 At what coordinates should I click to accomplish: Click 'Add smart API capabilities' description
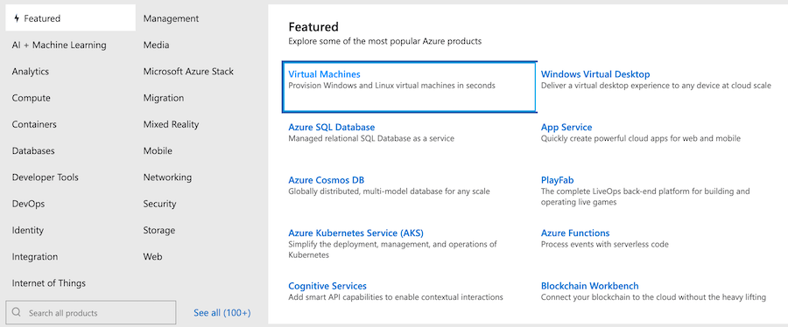(396, 297)
